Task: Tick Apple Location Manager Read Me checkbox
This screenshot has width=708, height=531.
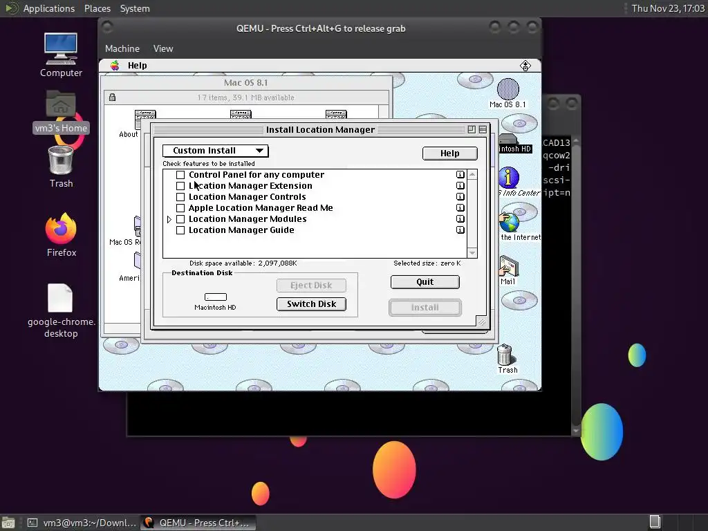Action: coord(180,208)
